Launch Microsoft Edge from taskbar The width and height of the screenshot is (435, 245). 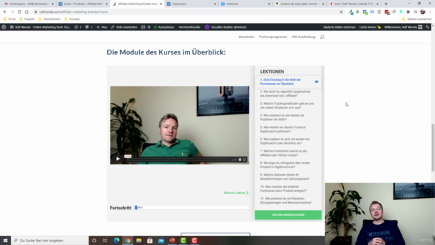(116, 240)
